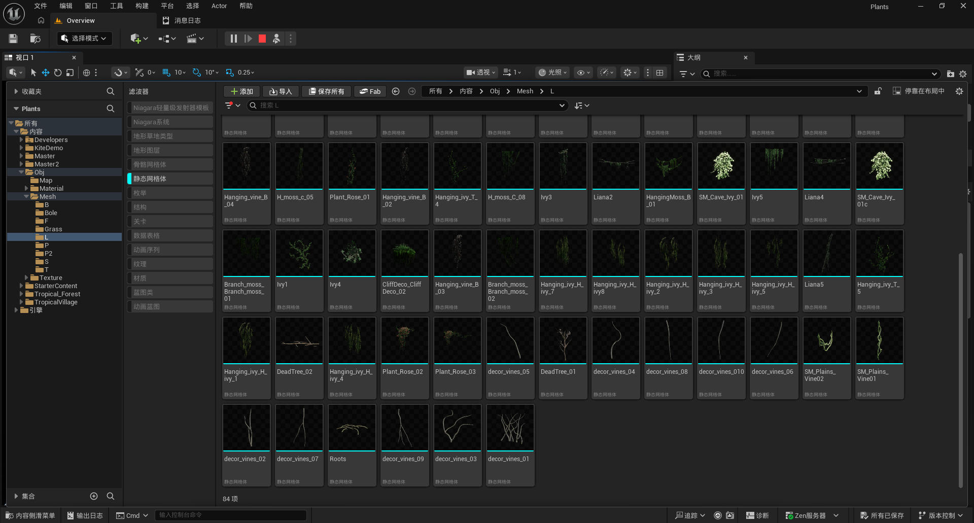The image size is (974, 523).
Task: Toggle the 关卡 filter
Action: coord(170,221)
